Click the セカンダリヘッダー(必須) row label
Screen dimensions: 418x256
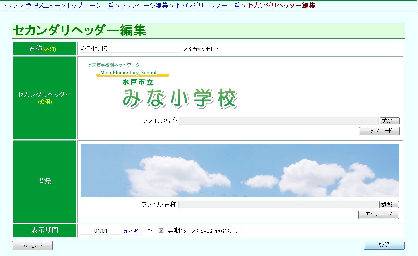45,98
